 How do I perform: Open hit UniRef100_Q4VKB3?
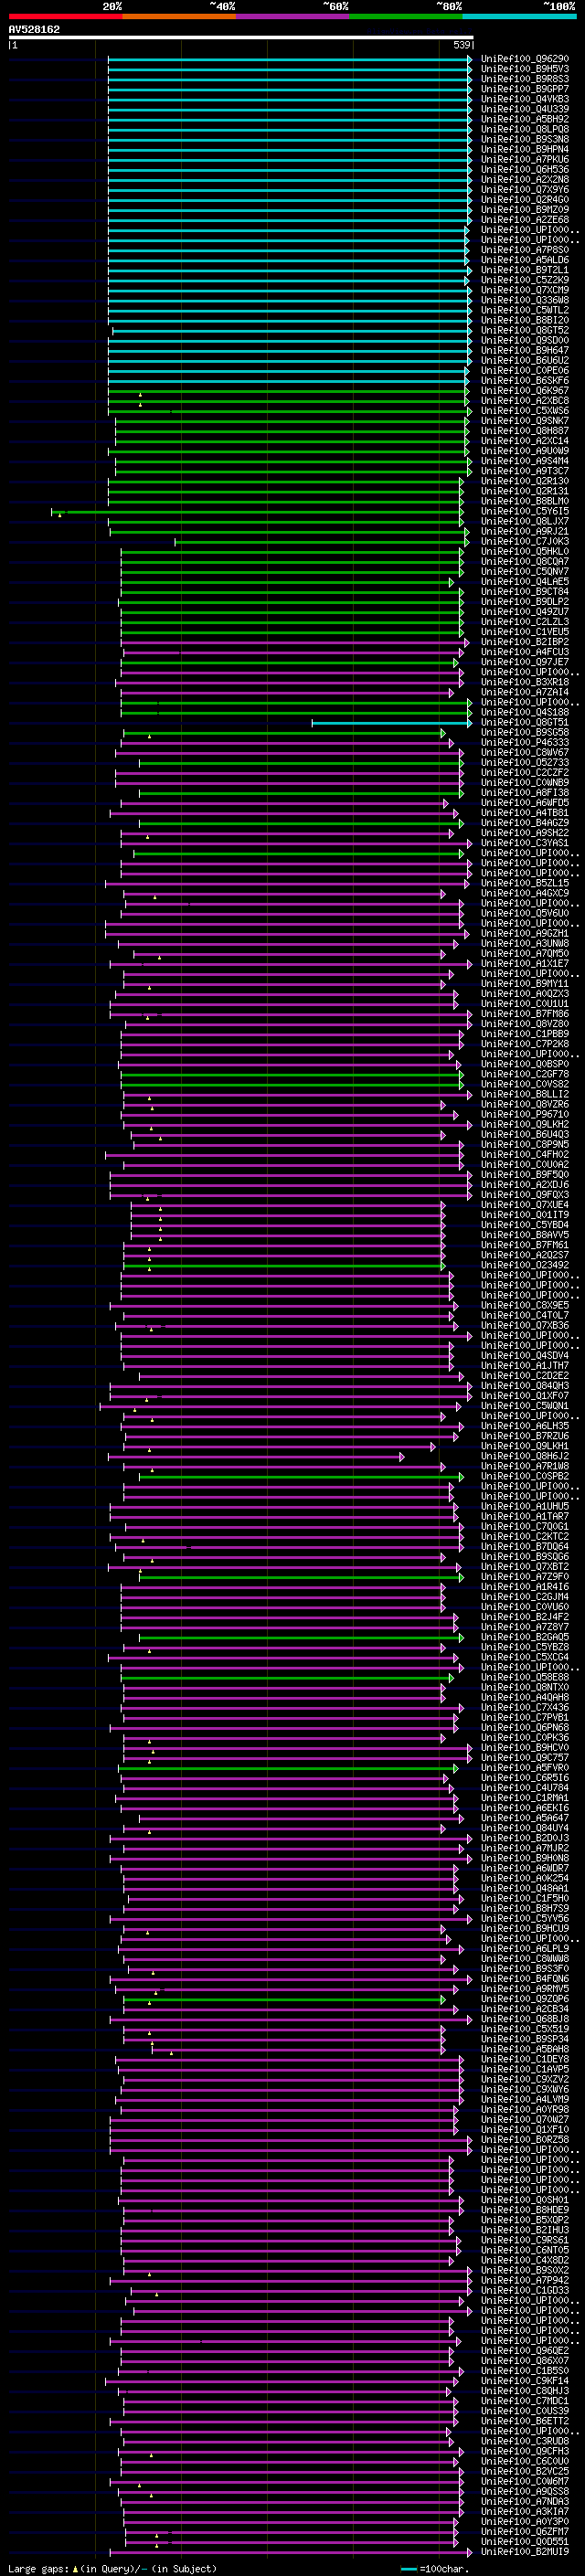click(x=525, y=99)
